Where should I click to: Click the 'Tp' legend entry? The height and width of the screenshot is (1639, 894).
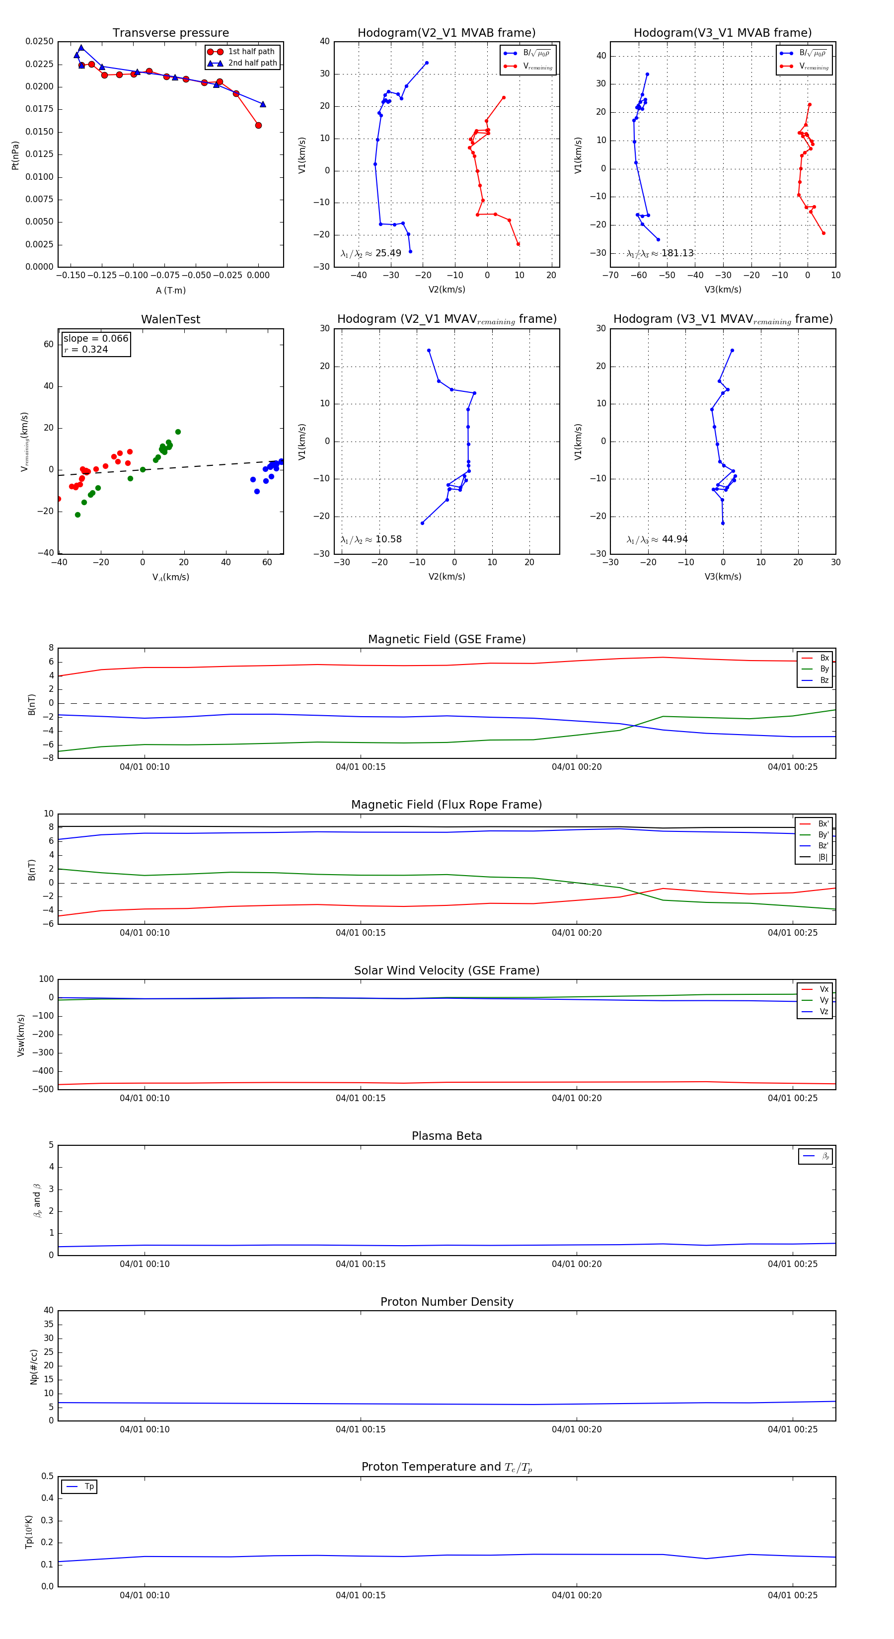[79, 1487]
